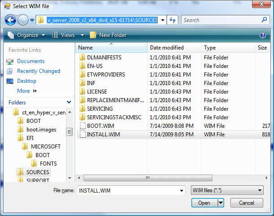Select the SERVICINGSTACKMISC folder
274x216 pixels.
tap(114, 117)
